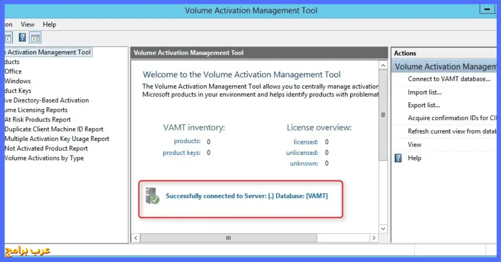Screen dimensions: 501x262
Task: Select the Office tree node
Action: coord(13,71)
